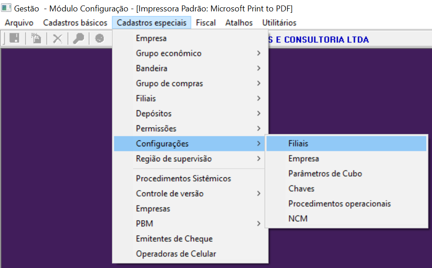Image resolution: width=432 pixels, height=268 pixels.
Task: Open the Utilitários menu
Action: [279, 23]
